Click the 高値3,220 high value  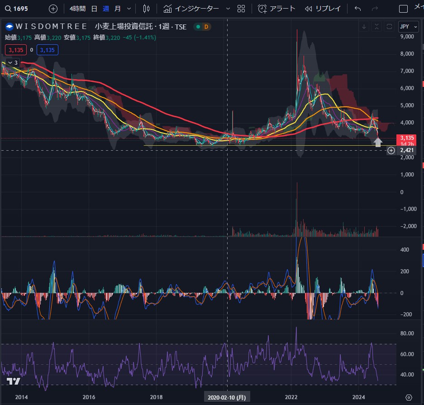tap(48, 38)
